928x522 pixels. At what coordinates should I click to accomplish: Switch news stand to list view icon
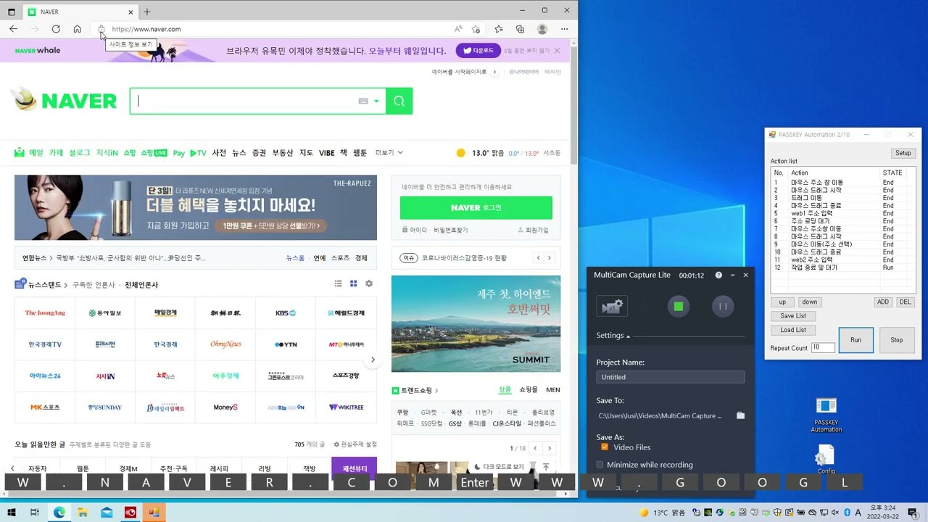click(338, 283)
